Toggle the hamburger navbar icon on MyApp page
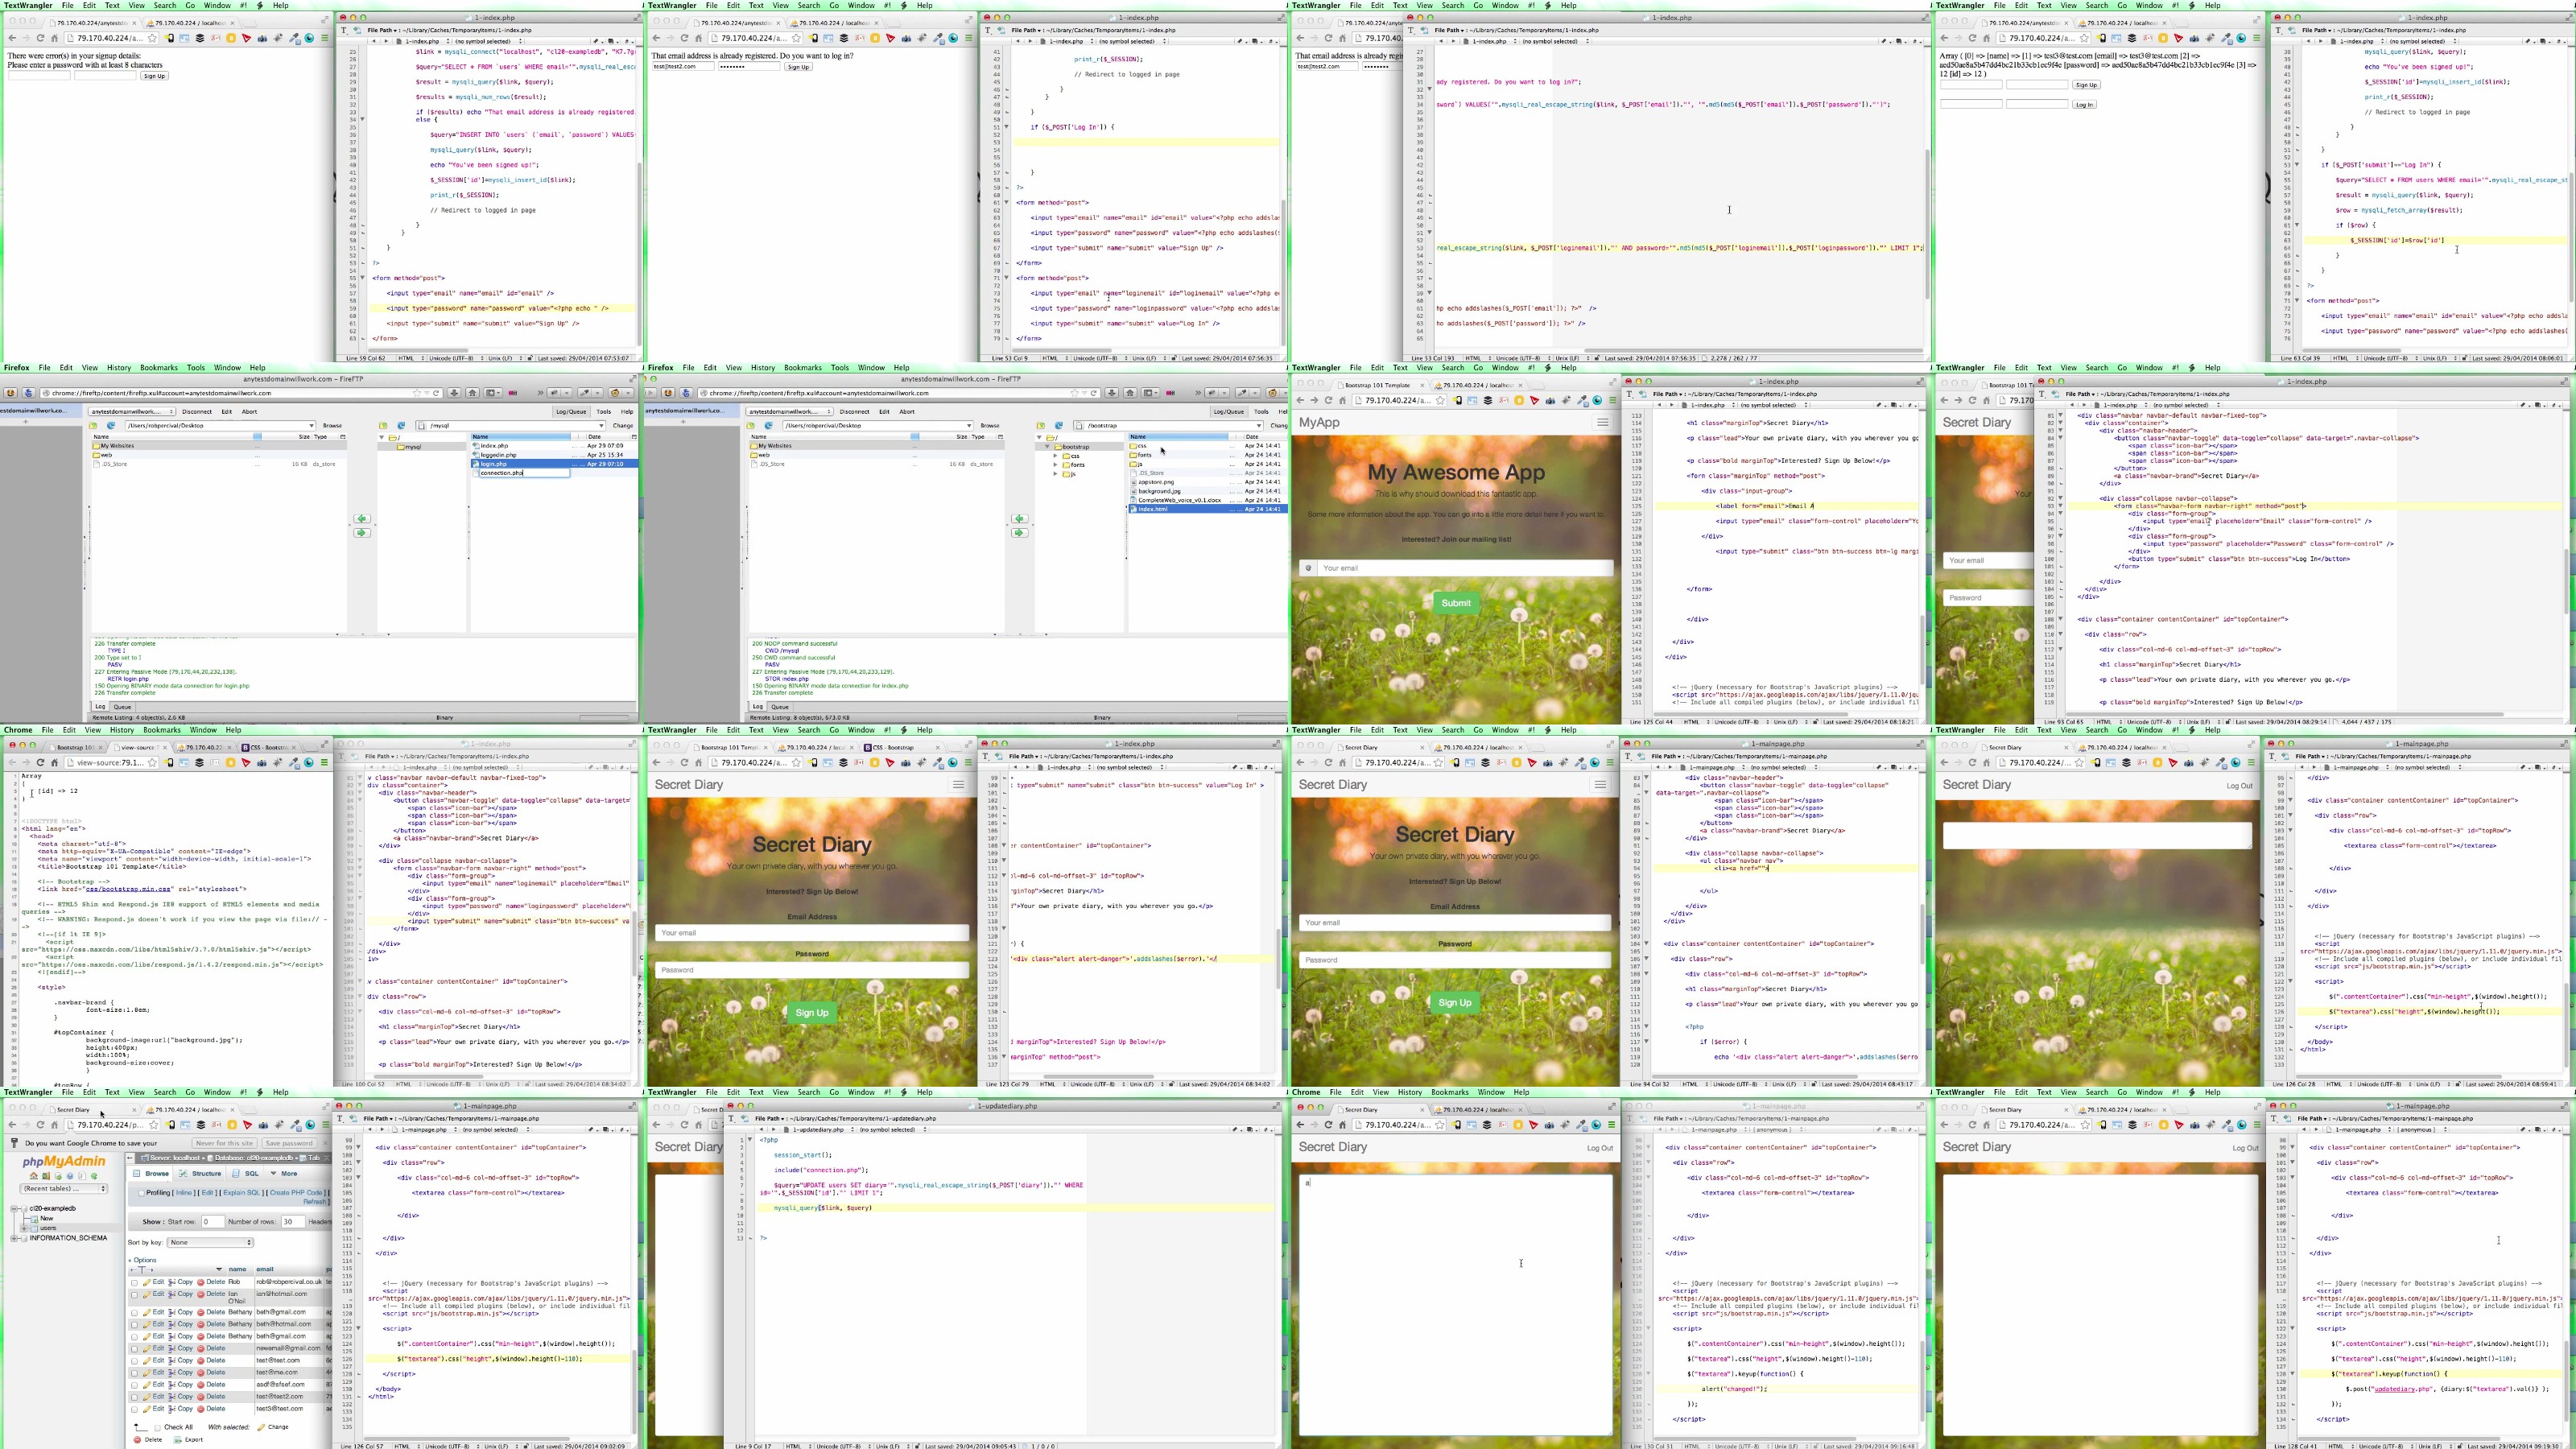This screenshot has width=2576, height=1449. click(1602, 423)
